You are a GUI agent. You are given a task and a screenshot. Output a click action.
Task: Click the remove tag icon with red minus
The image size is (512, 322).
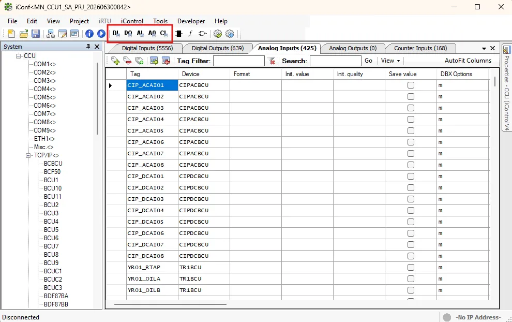tap(127, 61)
